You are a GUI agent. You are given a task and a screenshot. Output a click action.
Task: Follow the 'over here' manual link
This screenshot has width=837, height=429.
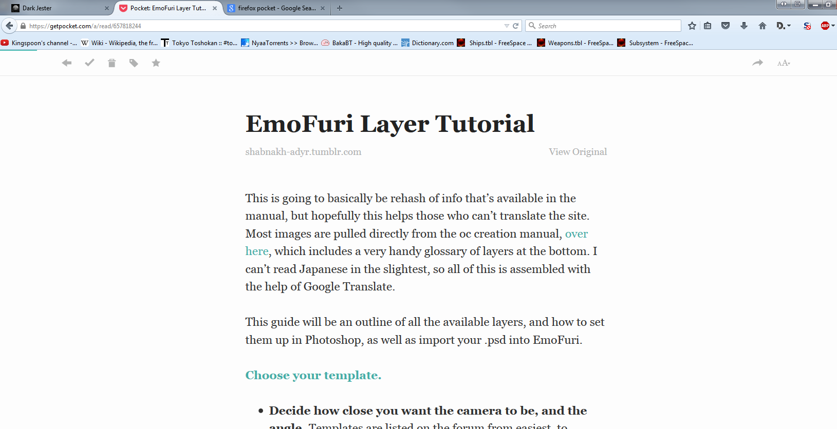point(576,234)
